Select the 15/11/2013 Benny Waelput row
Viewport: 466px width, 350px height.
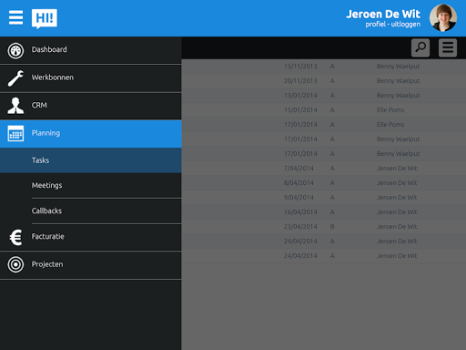[324, 67]
